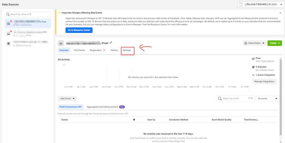Click search icon in Search by event field

220,99
